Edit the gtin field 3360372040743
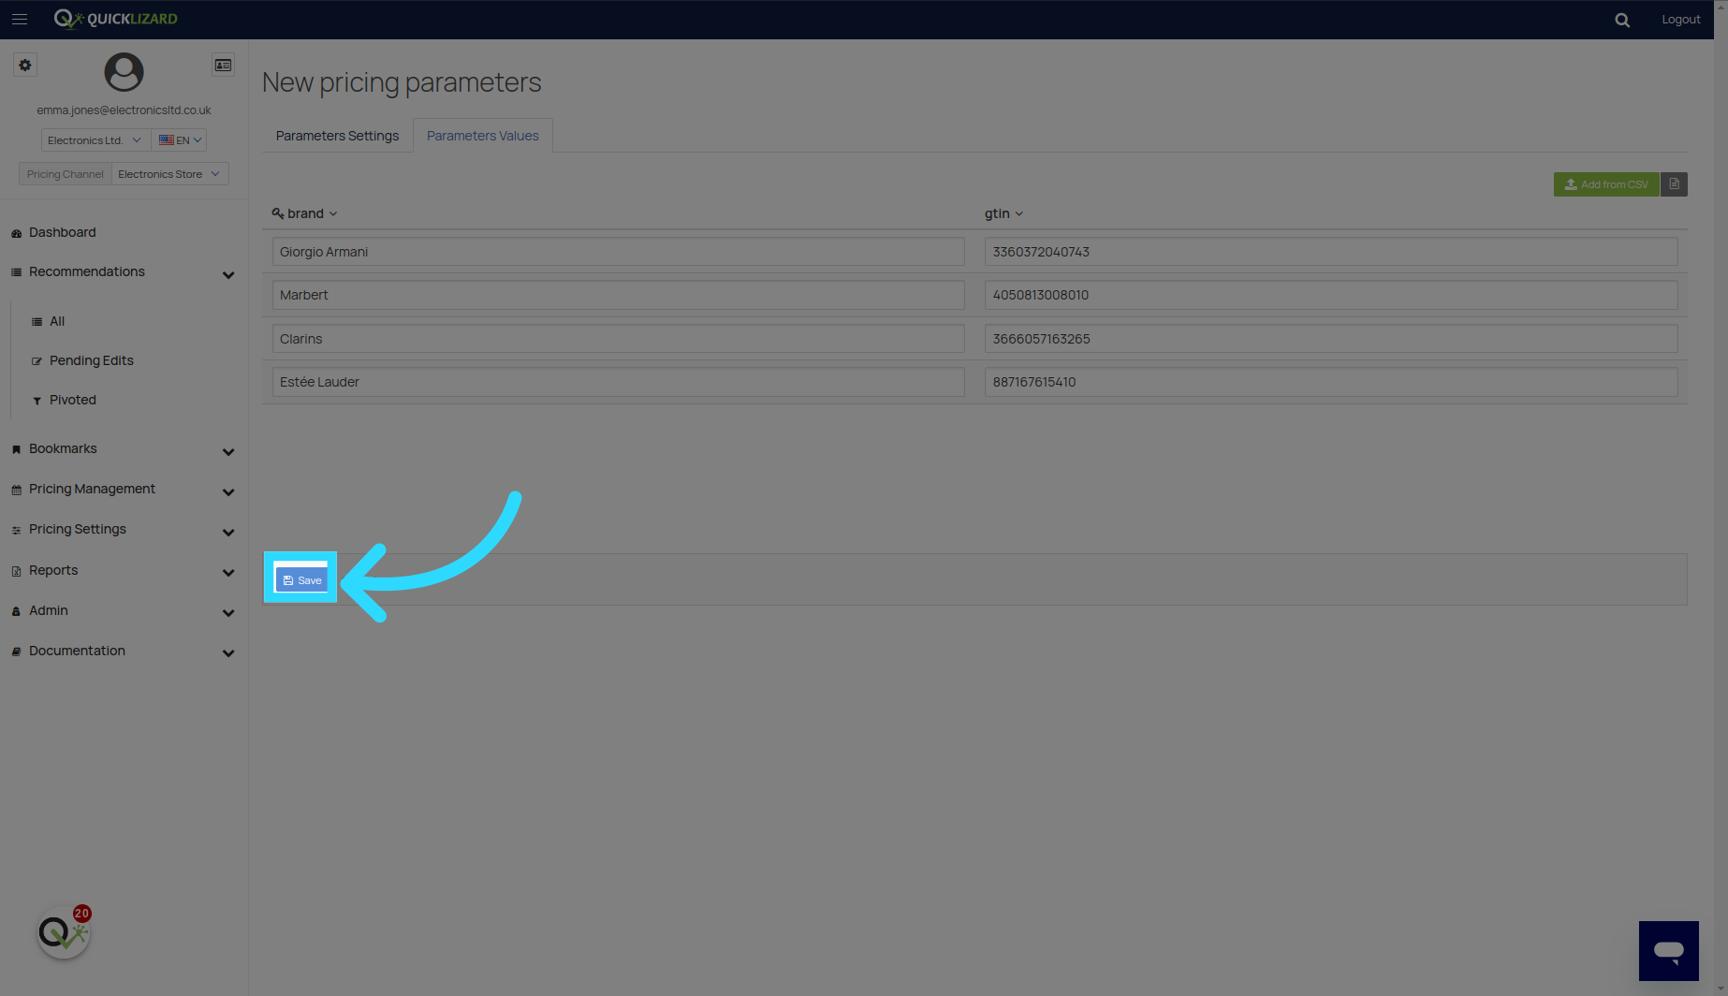 [1331, 252]
